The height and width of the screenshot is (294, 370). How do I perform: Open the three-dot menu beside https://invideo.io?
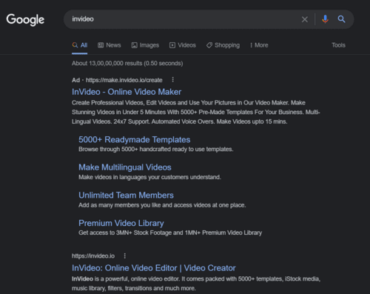[124, 255]
